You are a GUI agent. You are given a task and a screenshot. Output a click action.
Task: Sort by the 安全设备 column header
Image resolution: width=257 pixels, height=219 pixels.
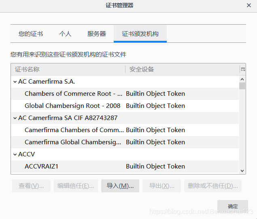click(x=183, y=69)
